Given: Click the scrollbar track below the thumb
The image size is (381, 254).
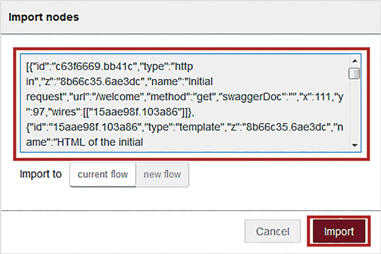Looking at the screenshot, I should (x=354, y=114).
